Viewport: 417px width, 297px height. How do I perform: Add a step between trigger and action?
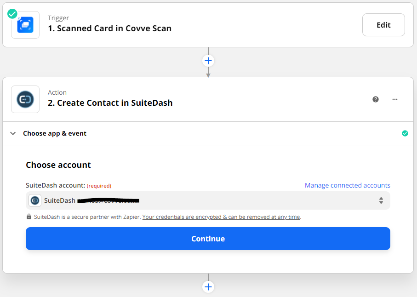pos(208,61)
